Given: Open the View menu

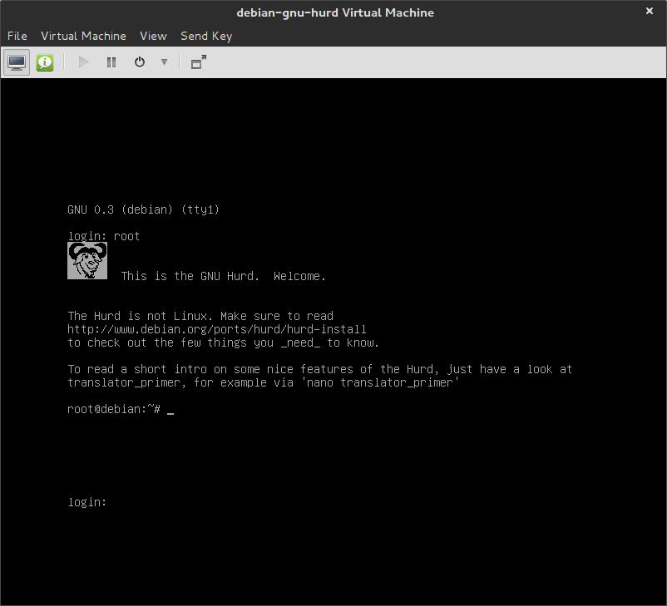Looking at the screenshot, I should pyautogui.click(x=153, y=36).
